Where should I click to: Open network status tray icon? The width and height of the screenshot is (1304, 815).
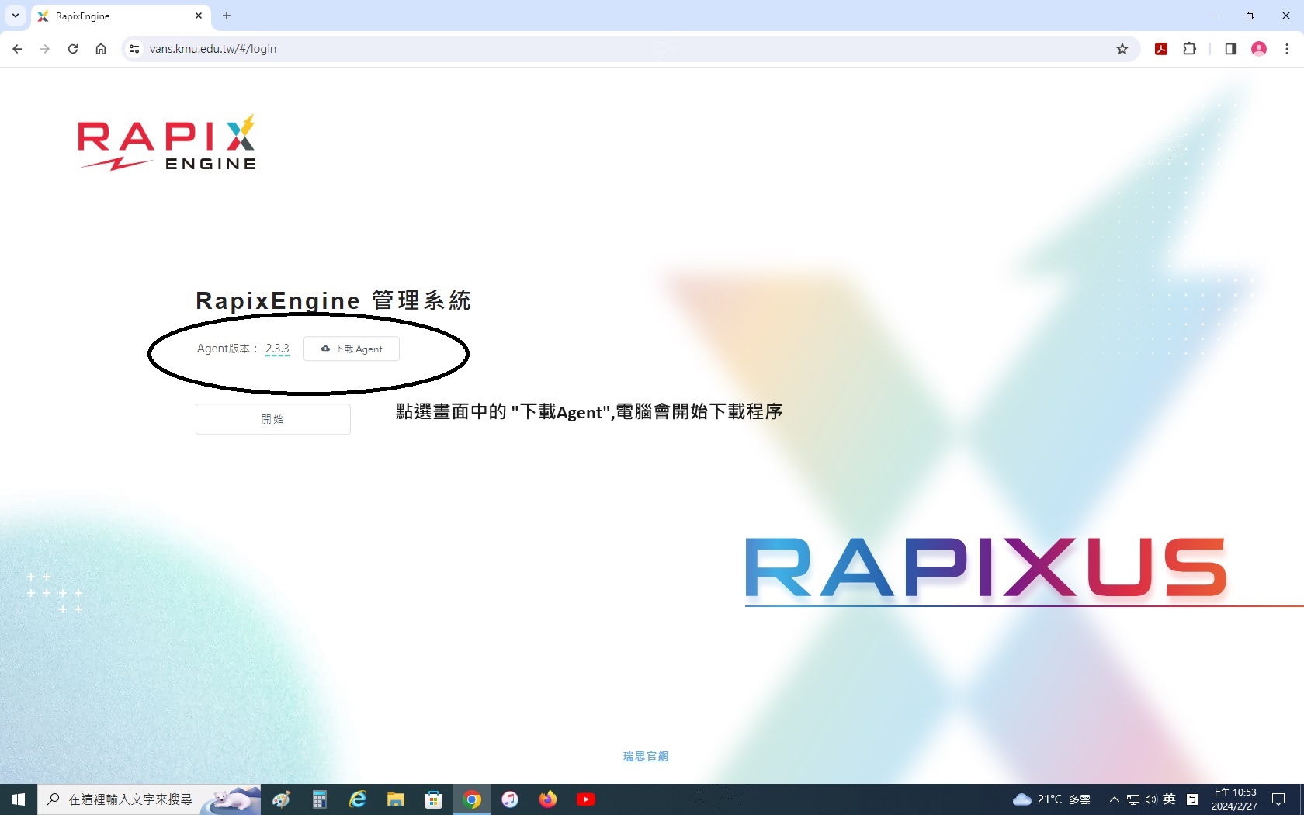(1133, 799)
